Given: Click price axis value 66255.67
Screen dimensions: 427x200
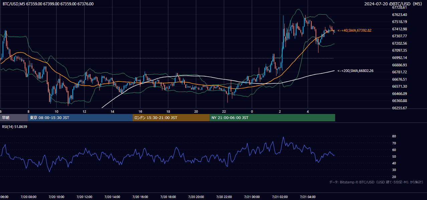Looking at the screenshot, I should pos(400,108).
